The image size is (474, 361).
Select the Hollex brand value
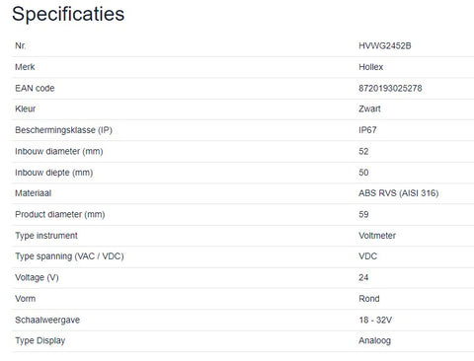coord(371,67)
